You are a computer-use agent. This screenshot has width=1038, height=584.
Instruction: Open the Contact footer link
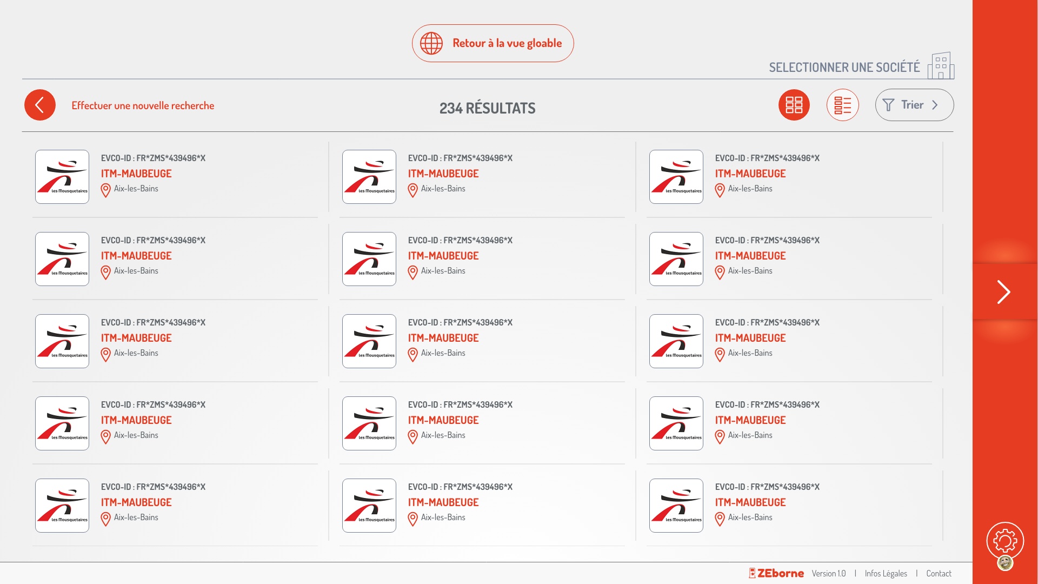click(x=939, y=573)
